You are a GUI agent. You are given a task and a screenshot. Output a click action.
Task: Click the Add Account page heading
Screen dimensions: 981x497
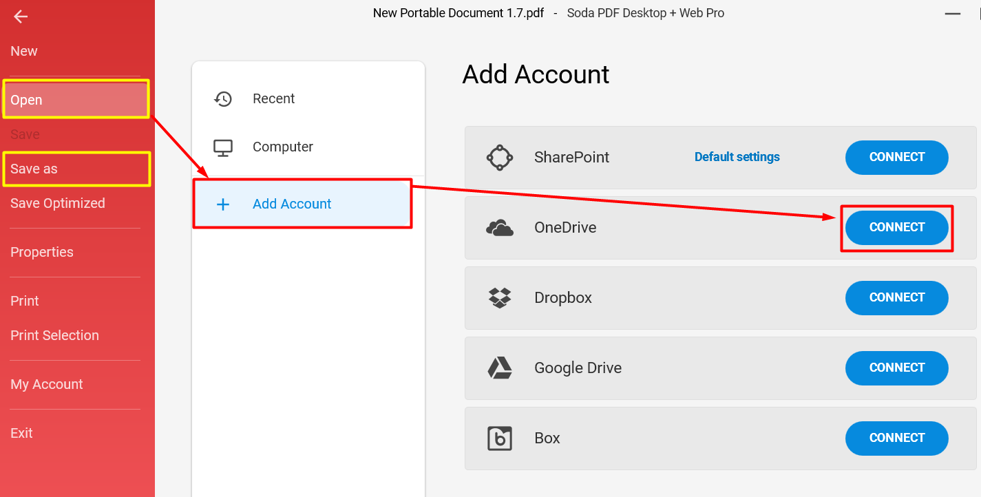point(536,74)
